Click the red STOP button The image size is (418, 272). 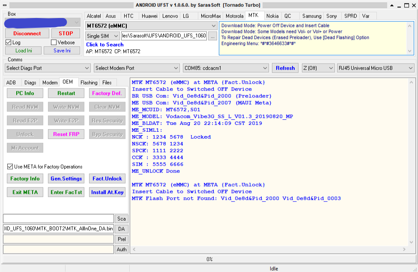(x=66, y=33)
